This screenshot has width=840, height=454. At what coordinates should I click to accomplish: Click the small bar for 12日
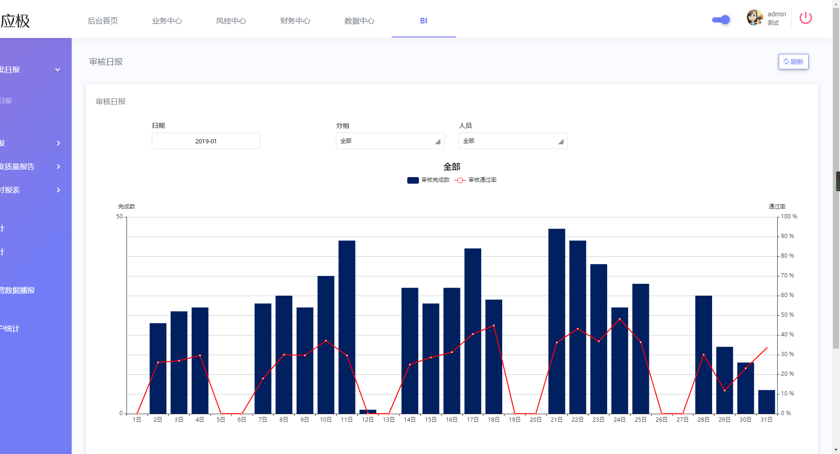click(368, 411)
